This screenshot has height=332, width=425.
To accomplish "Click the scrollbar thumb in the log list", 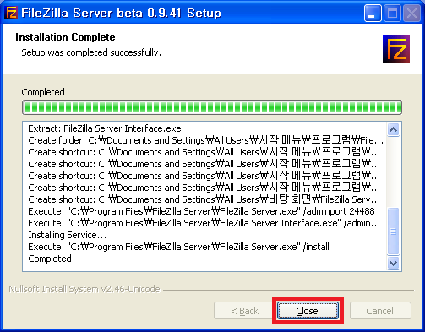I will point(393,231).
